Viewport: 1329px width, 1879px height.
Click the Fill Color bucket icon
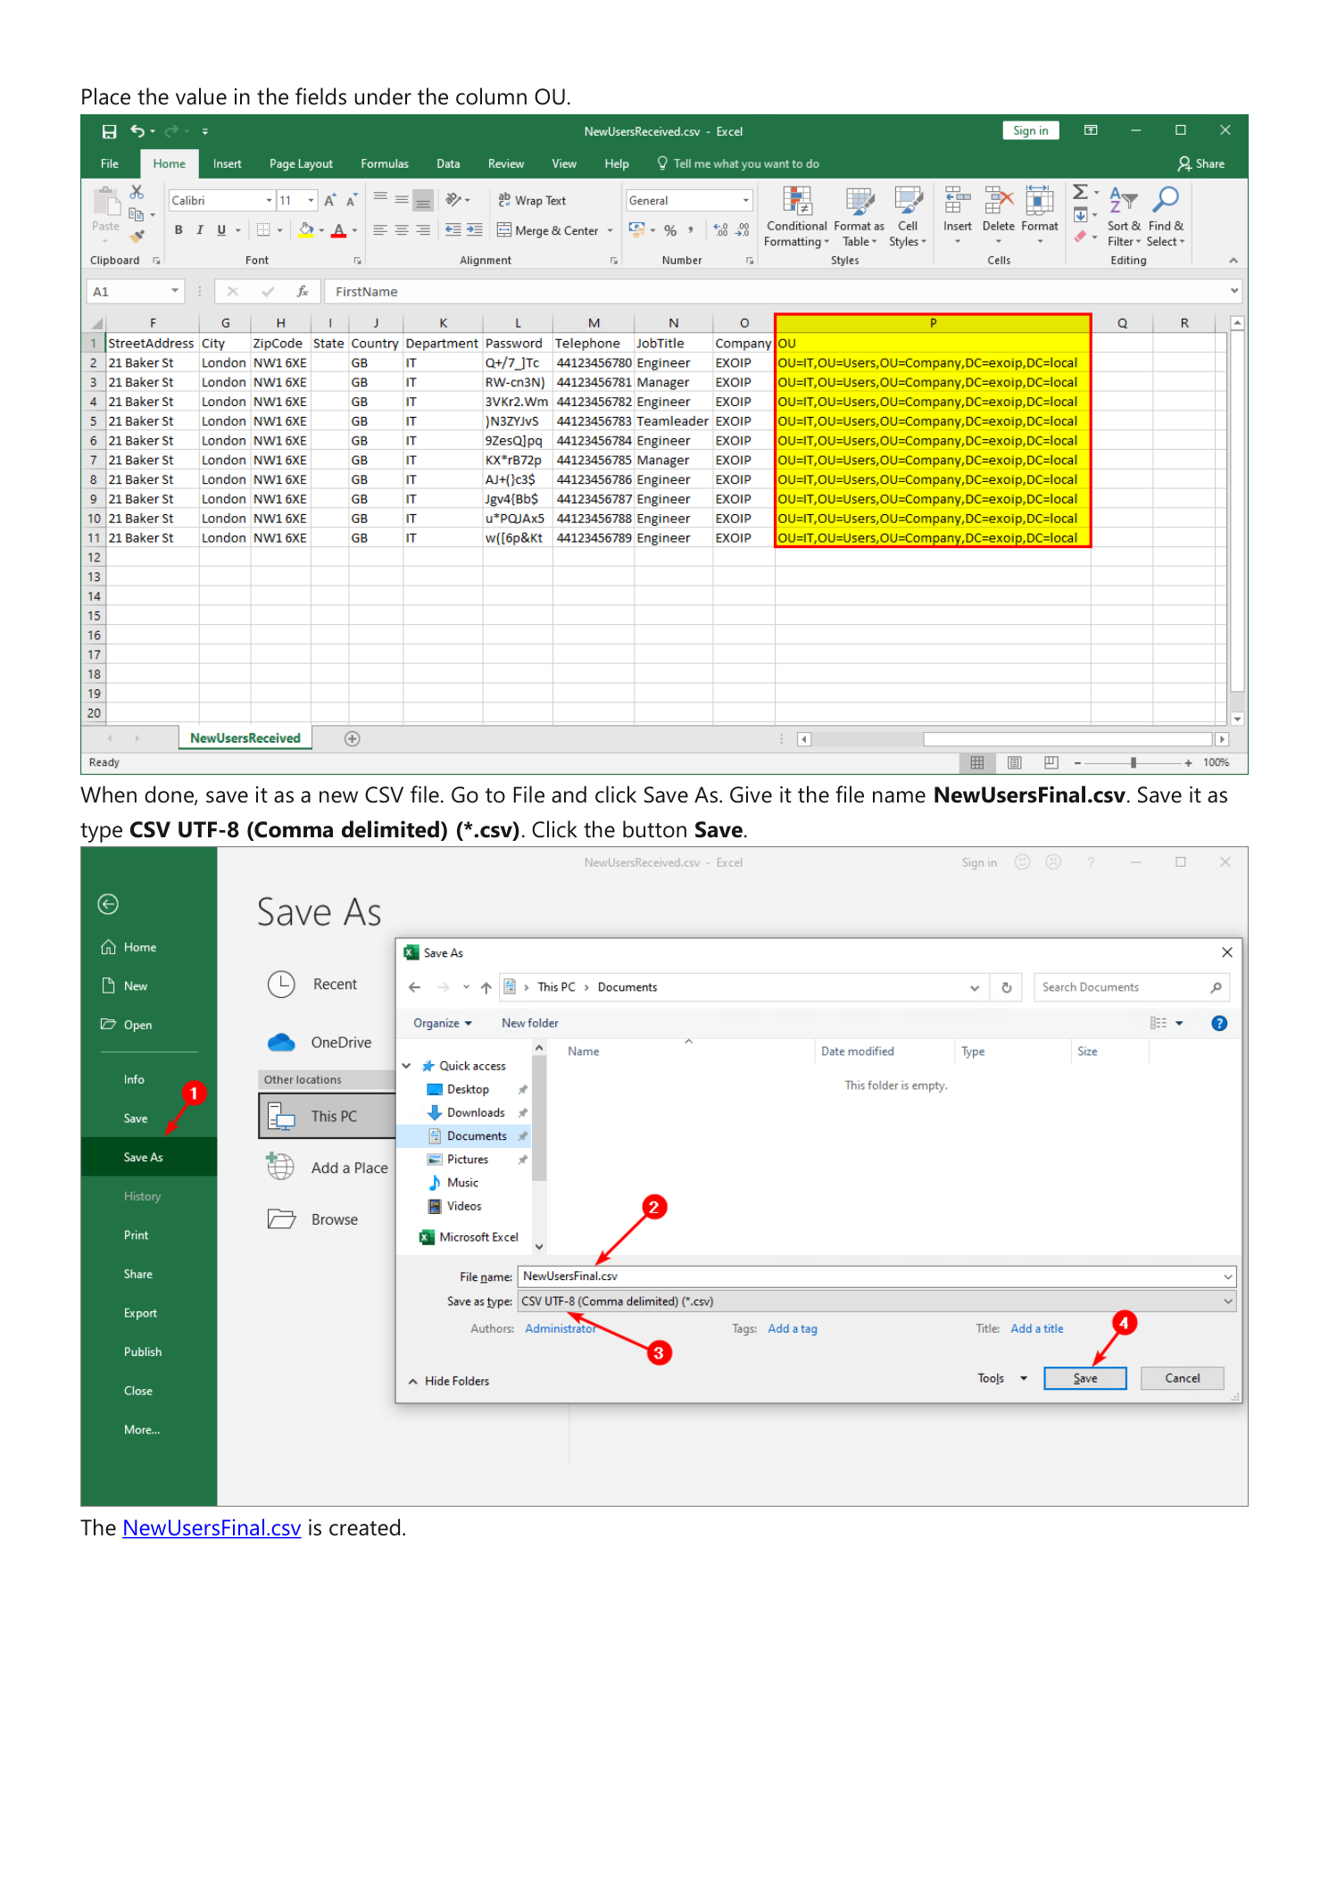point(306,230)
